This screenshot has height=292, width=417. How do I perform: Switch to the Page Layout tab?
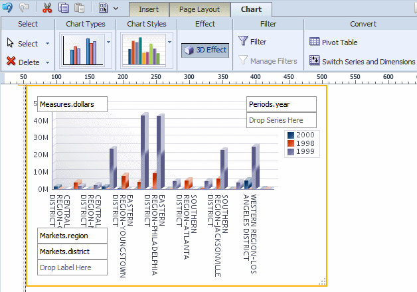pos(199,9)
